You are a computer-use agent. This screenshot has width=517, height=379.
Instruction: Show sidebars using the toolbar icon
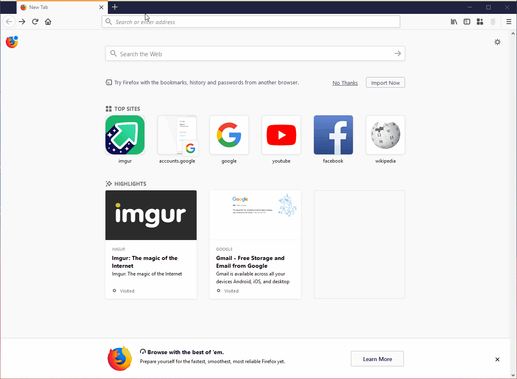pyautogui.click(x=467, y=22)
